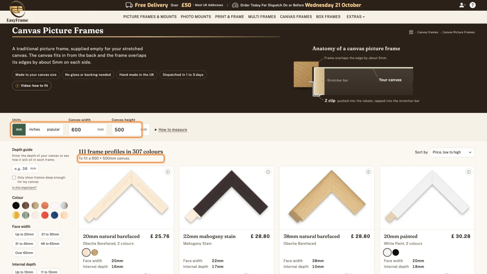
Task: Follow the Canvas frames breadcrumb link
Action: [428, 32]
